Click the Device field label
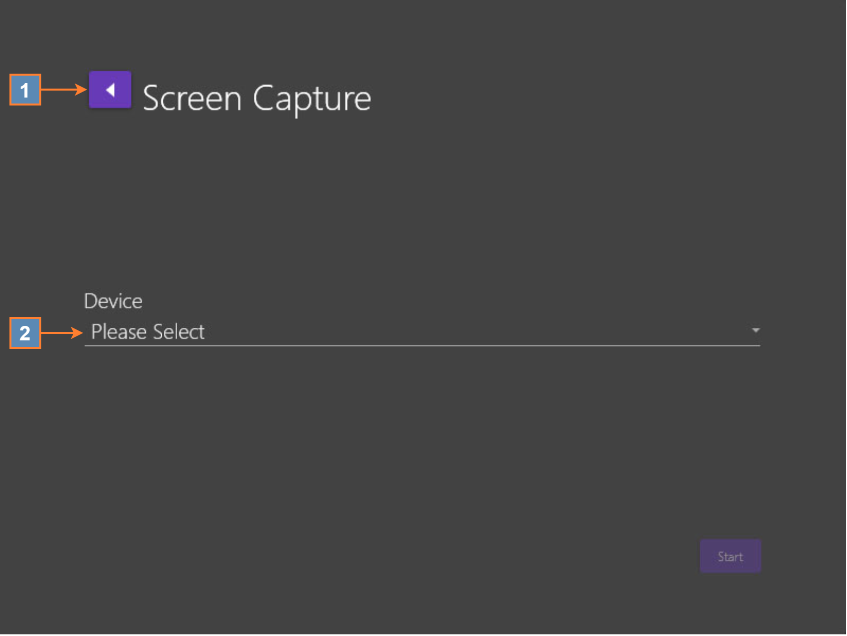847x636 pixels. click(x=113, y=301)
